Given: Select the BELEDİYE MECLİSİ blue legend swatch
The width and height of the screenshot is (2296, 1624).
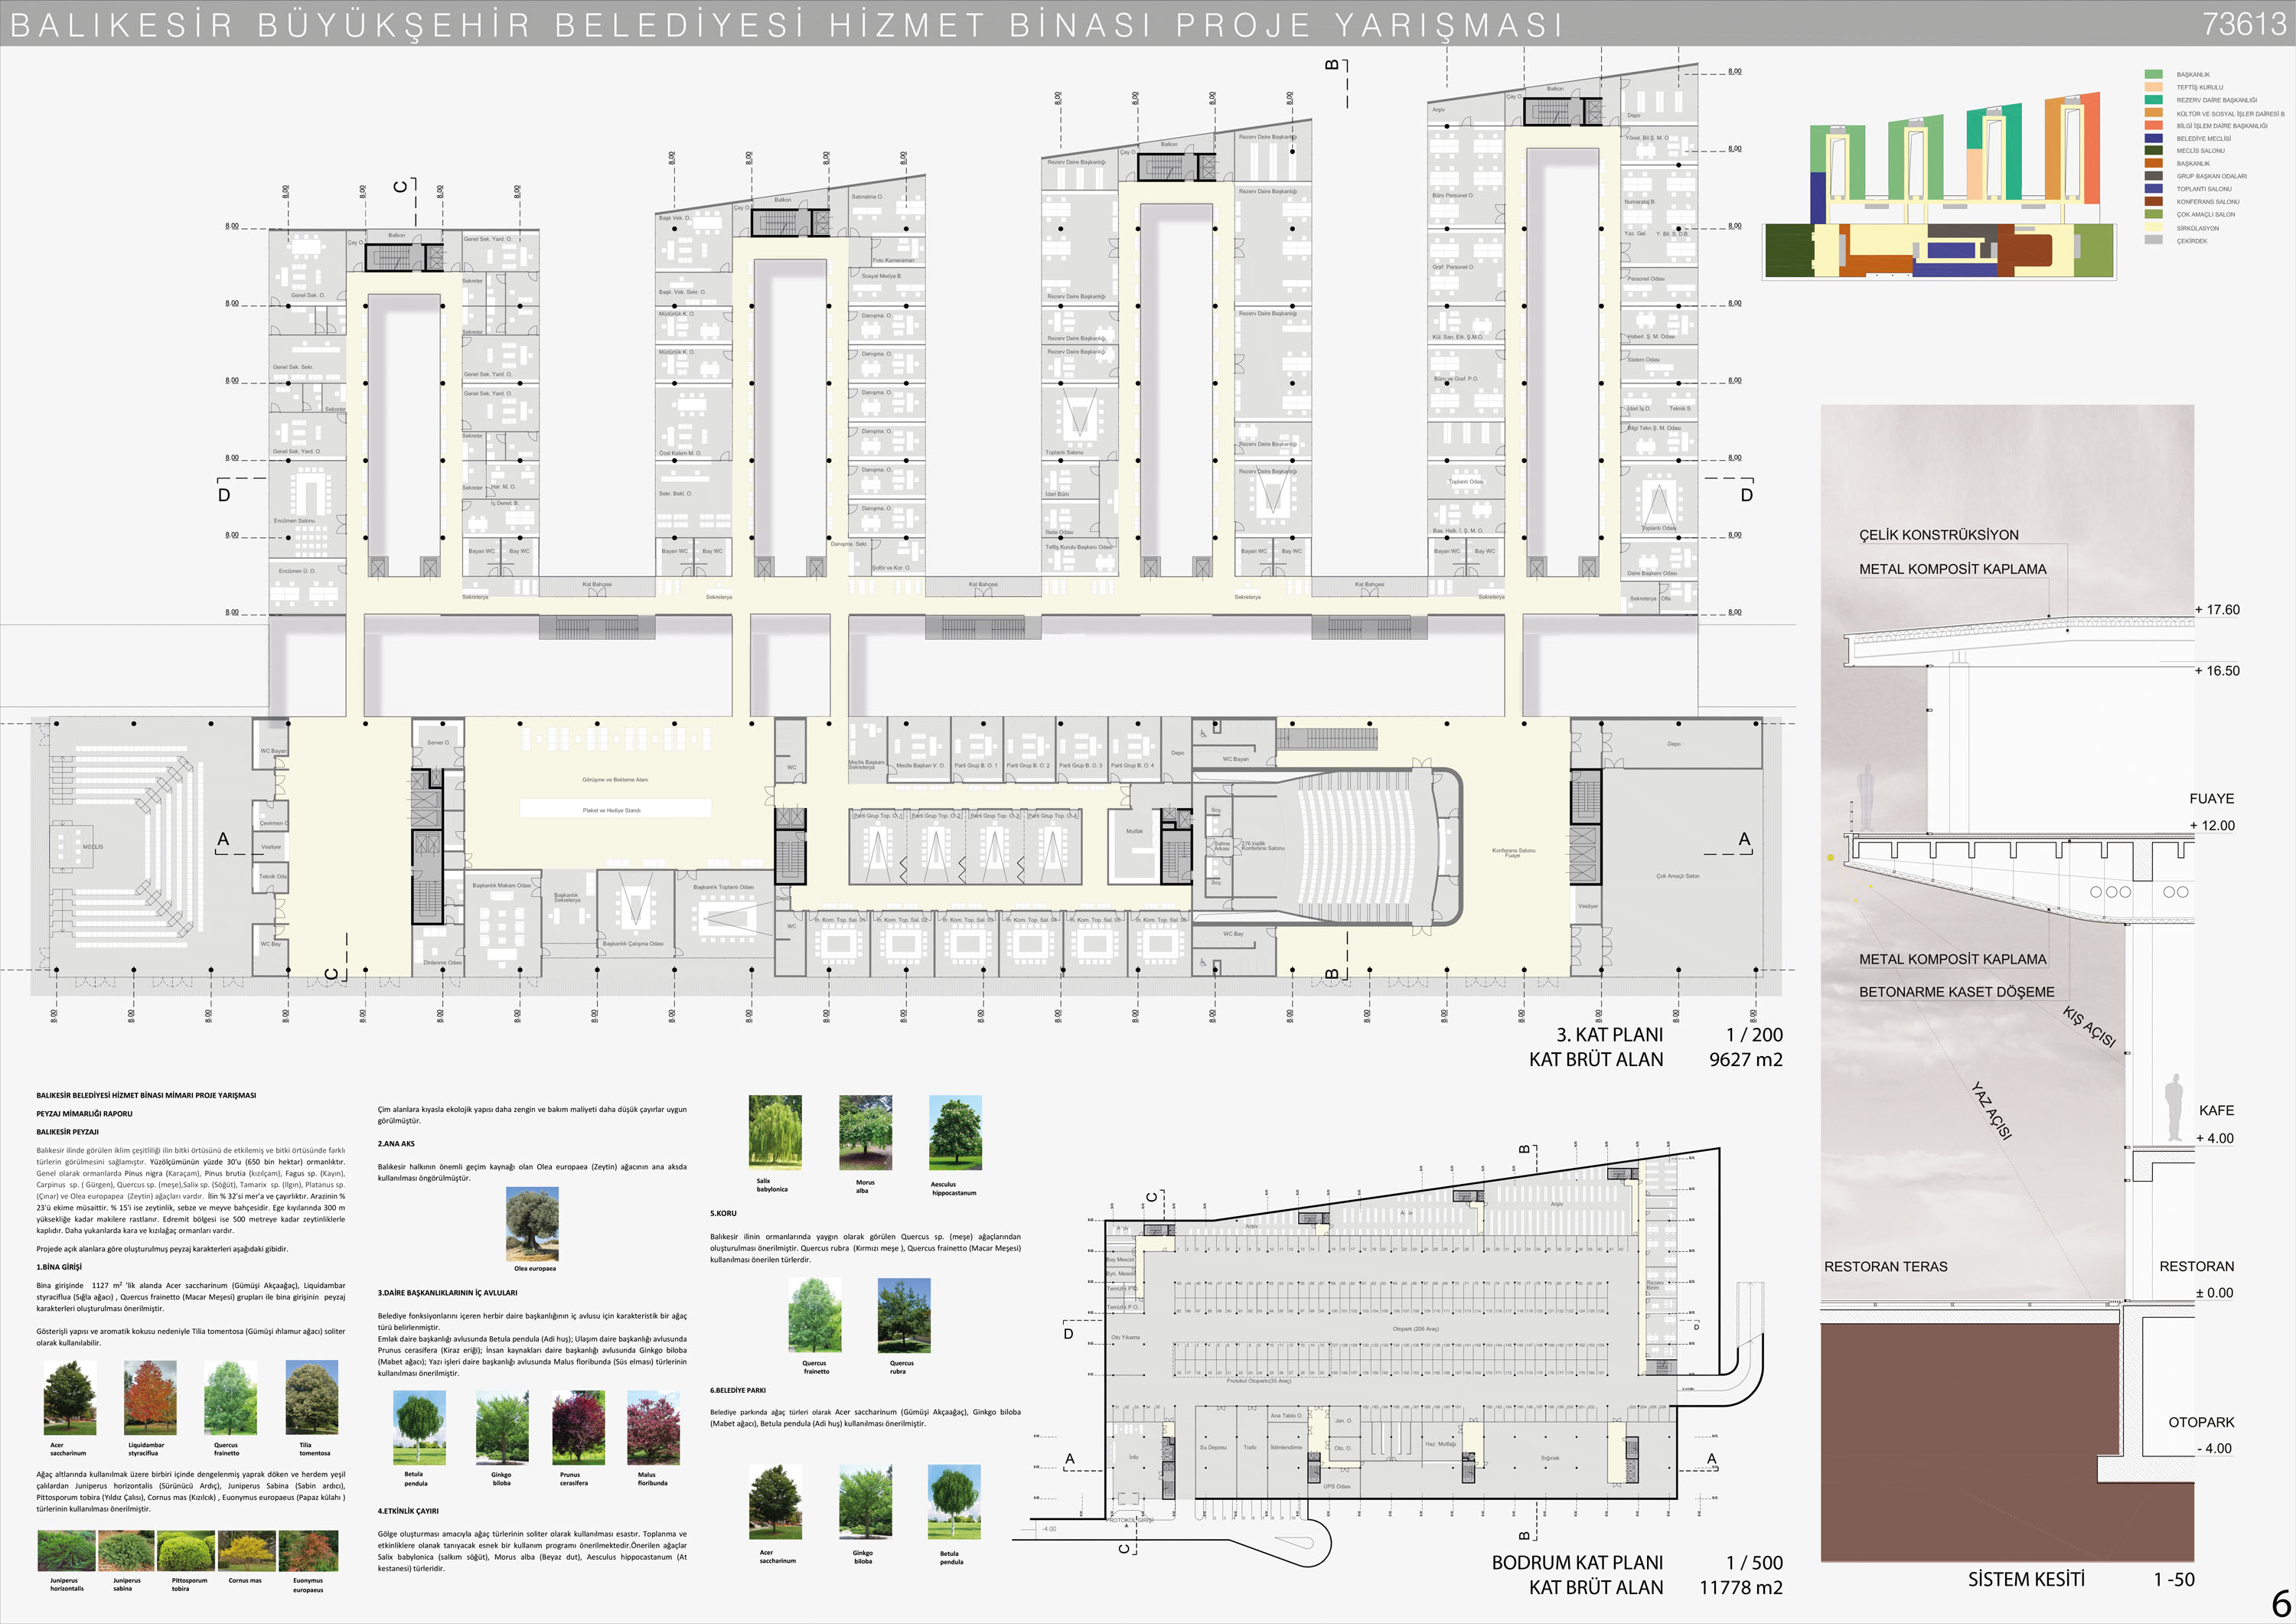Looking at the screenshot, I should point(2153,138).
